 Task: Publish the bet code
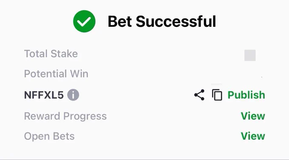click(x=246, y=95)
